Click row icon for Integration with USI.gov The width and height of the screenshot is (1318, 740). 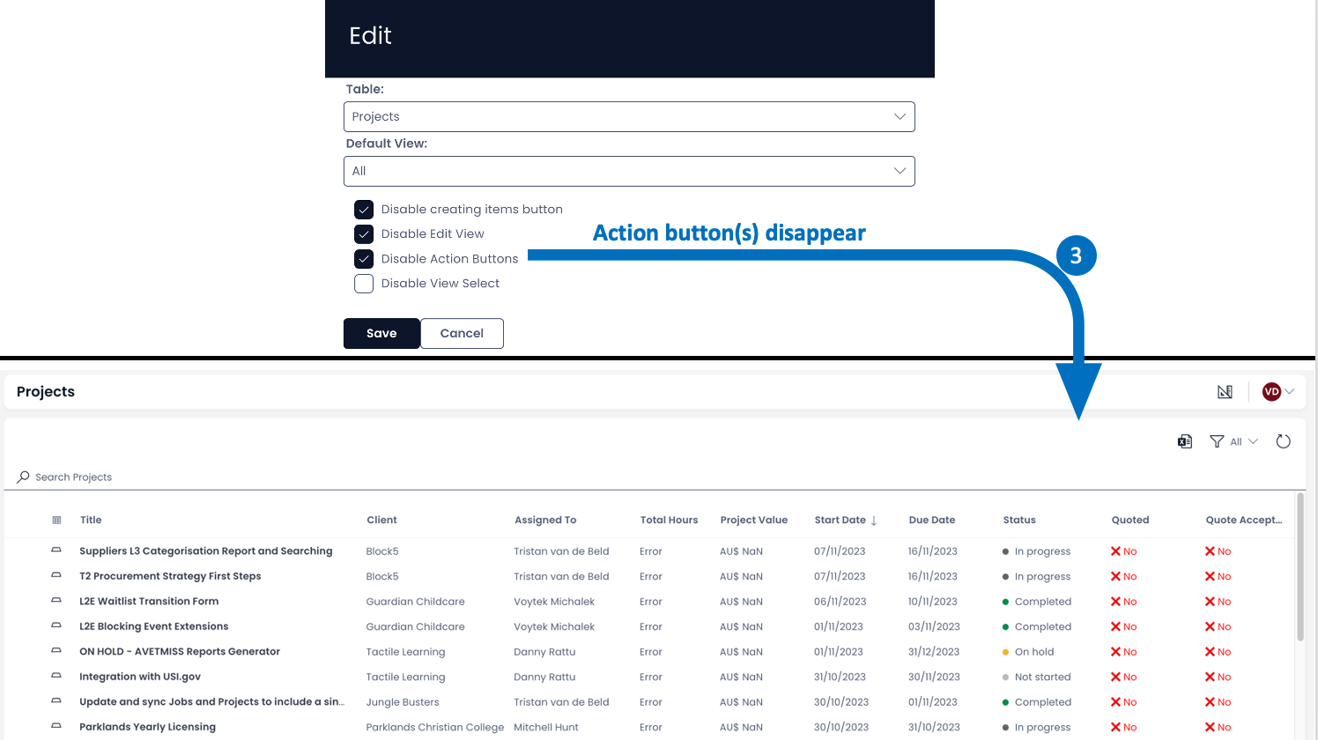pos(56,677)
